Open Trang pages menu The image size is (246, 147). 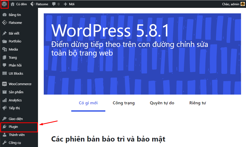tap(13, 58)
